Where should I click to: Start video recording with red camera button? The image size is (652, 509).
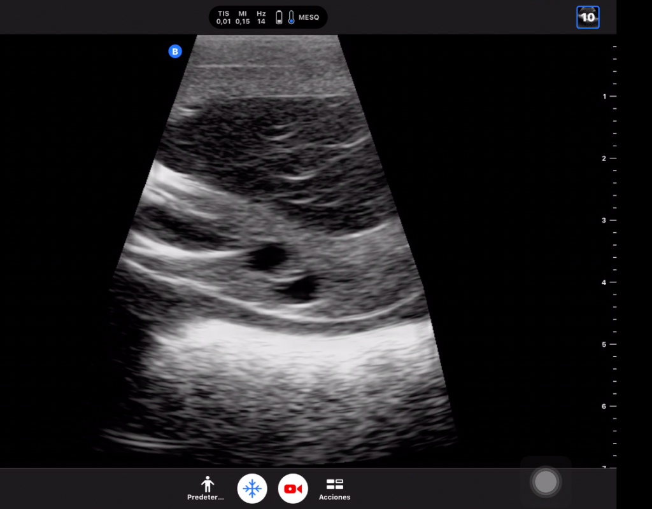point(293,489)
